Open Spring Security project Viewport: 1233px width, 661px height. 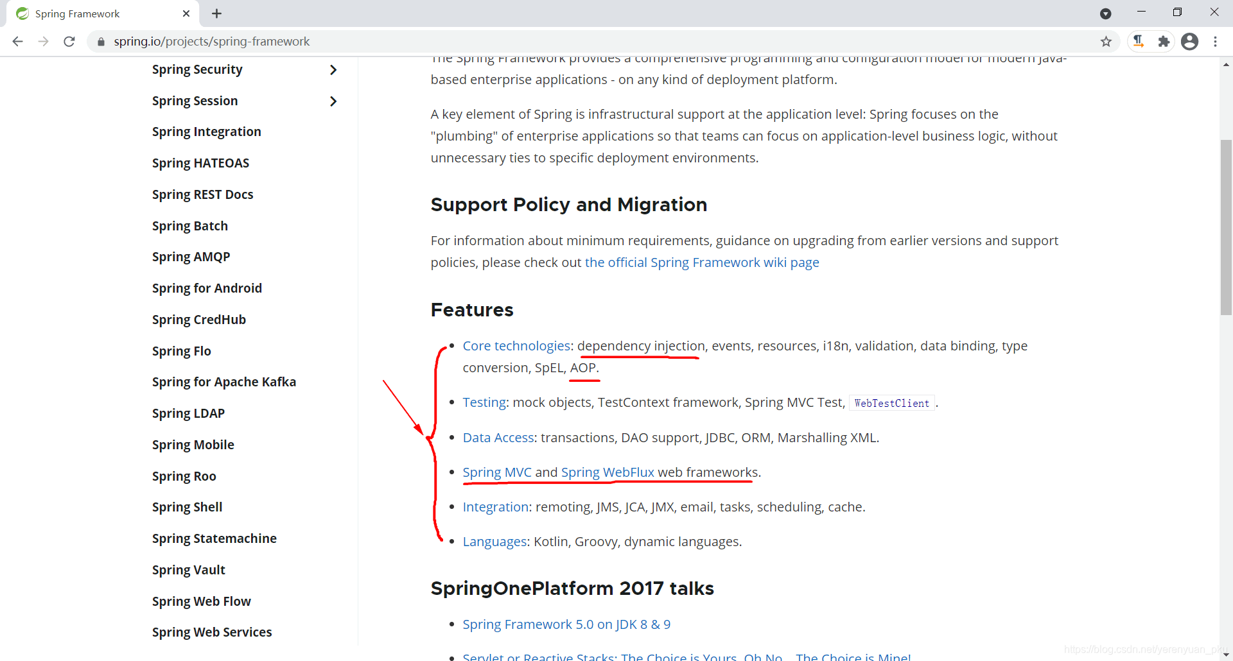click(x=197, y=69)
